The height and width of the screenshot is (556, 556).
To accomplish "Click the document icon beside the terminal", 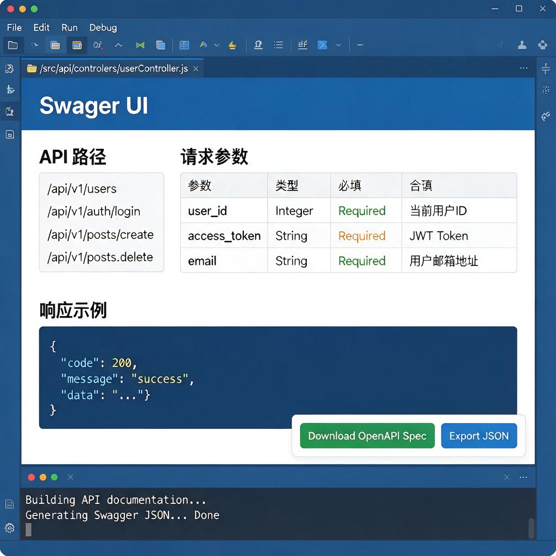I will 10,504.
